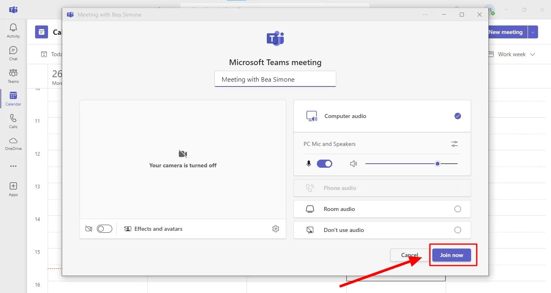Edit the meeting name field
This screenshot has height=293, width=551.
pos(275,79)
